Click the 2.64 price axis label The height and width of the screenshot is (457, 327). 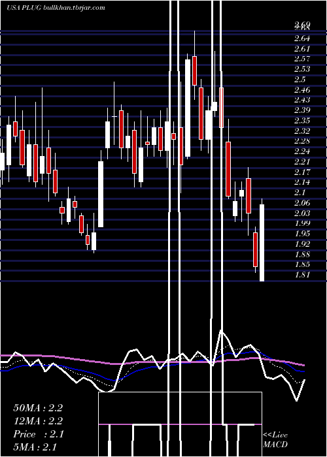coord(302,39)
